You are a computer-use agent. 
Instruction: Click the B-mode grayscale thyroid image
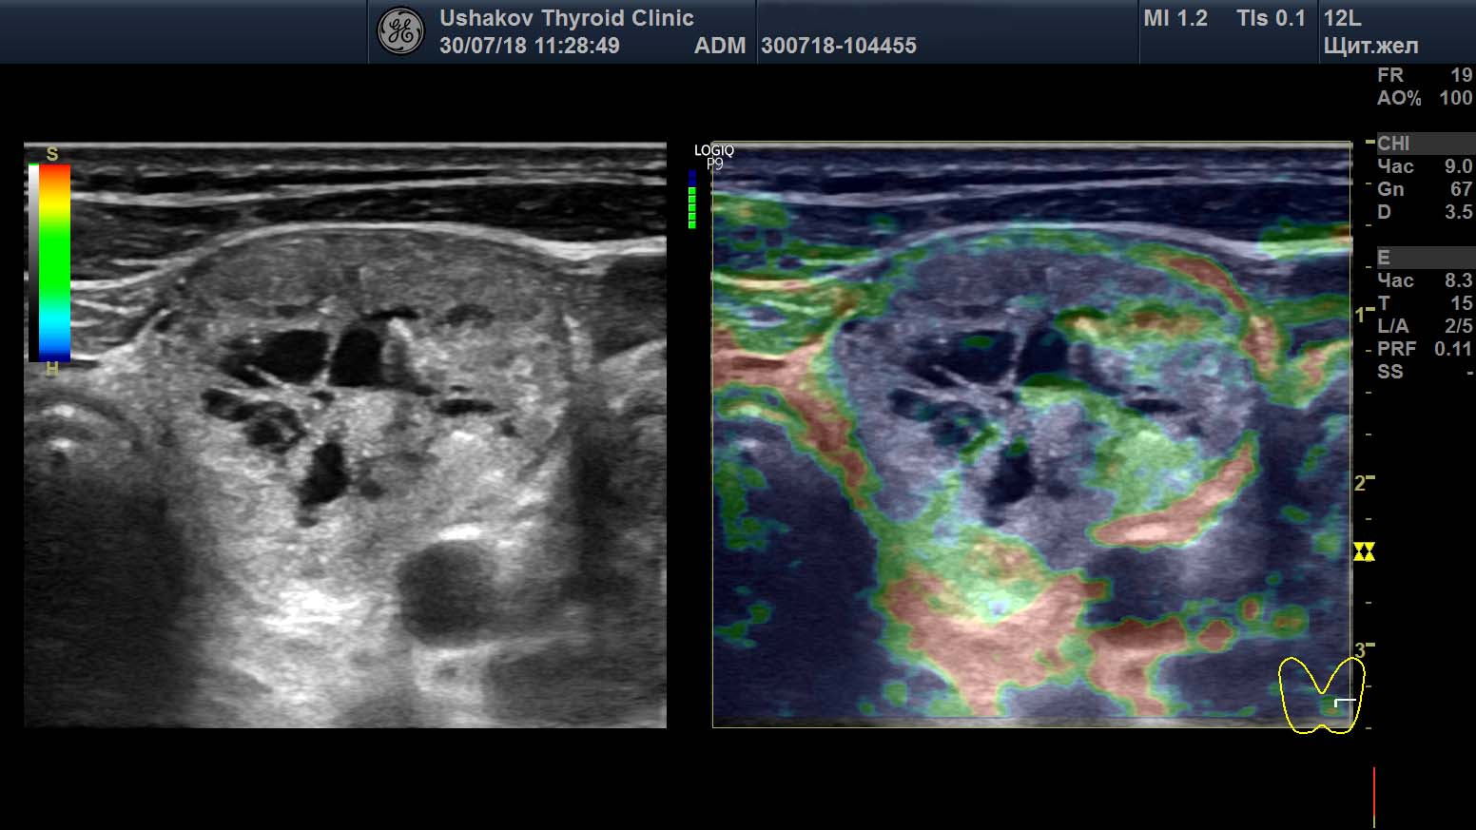pyautogui.click(x=345, y=435)
